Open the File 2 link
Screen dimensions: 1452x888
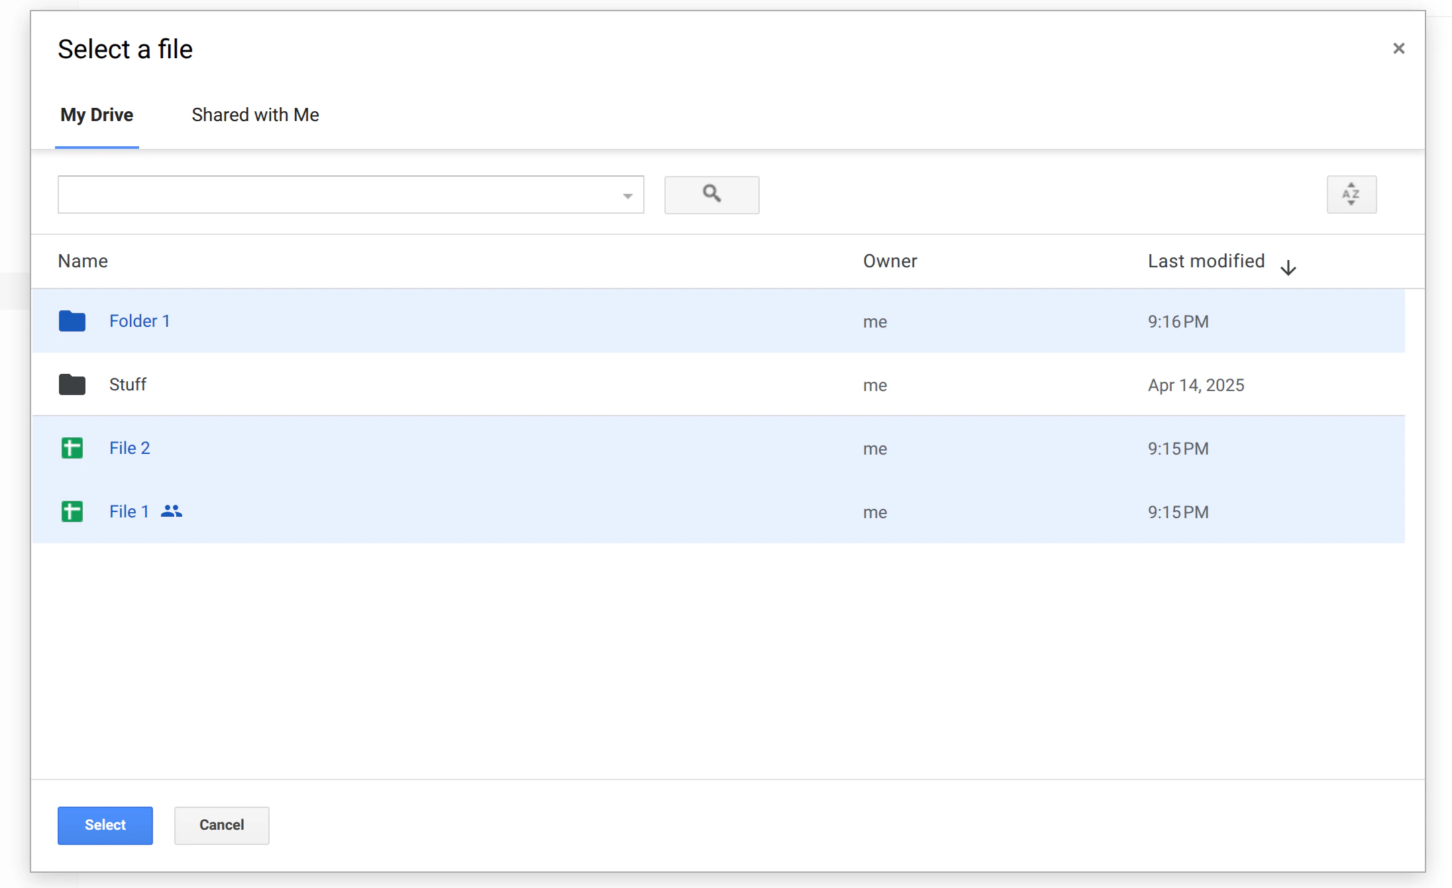130,448
